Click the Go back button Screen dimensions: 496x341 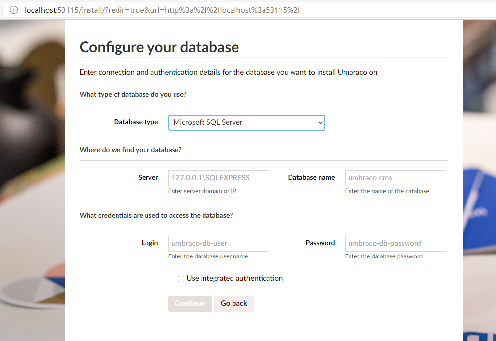pyautogui.click(x=234, y=303)
